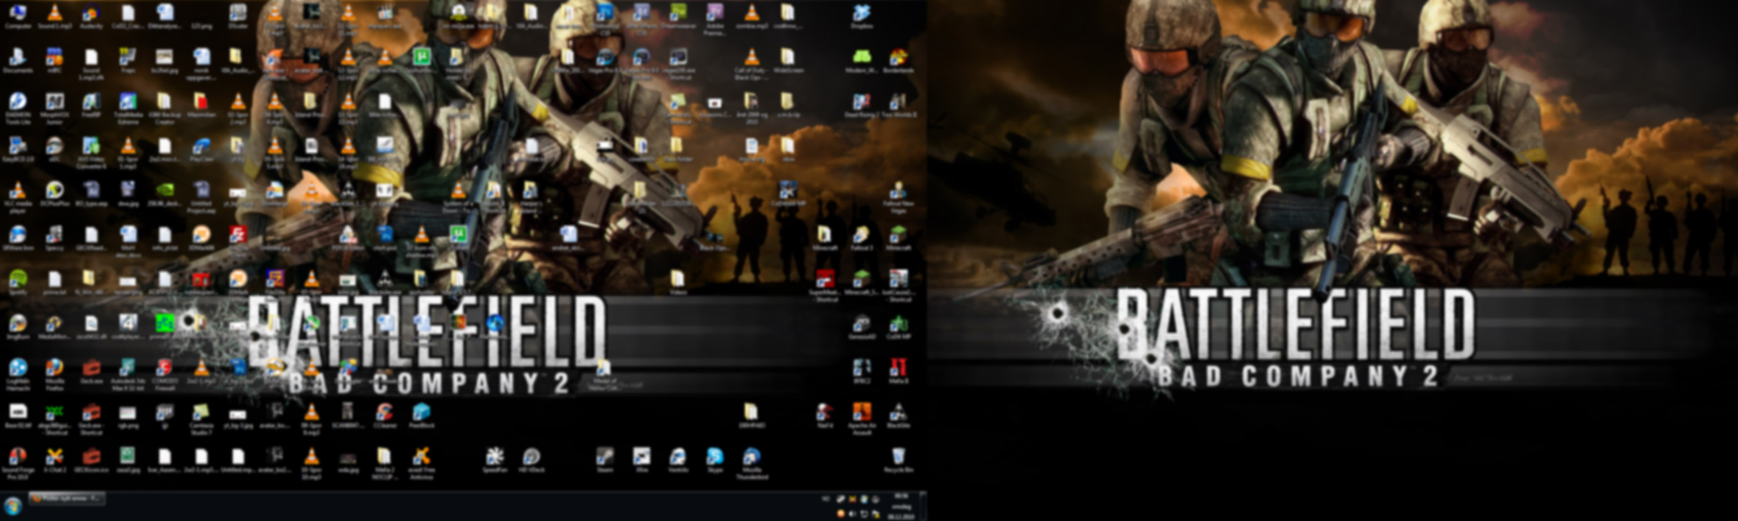This screenshot has width=1738, height=521.
Task: Open the Windows Start menu orb
Action: coord(13,506)
